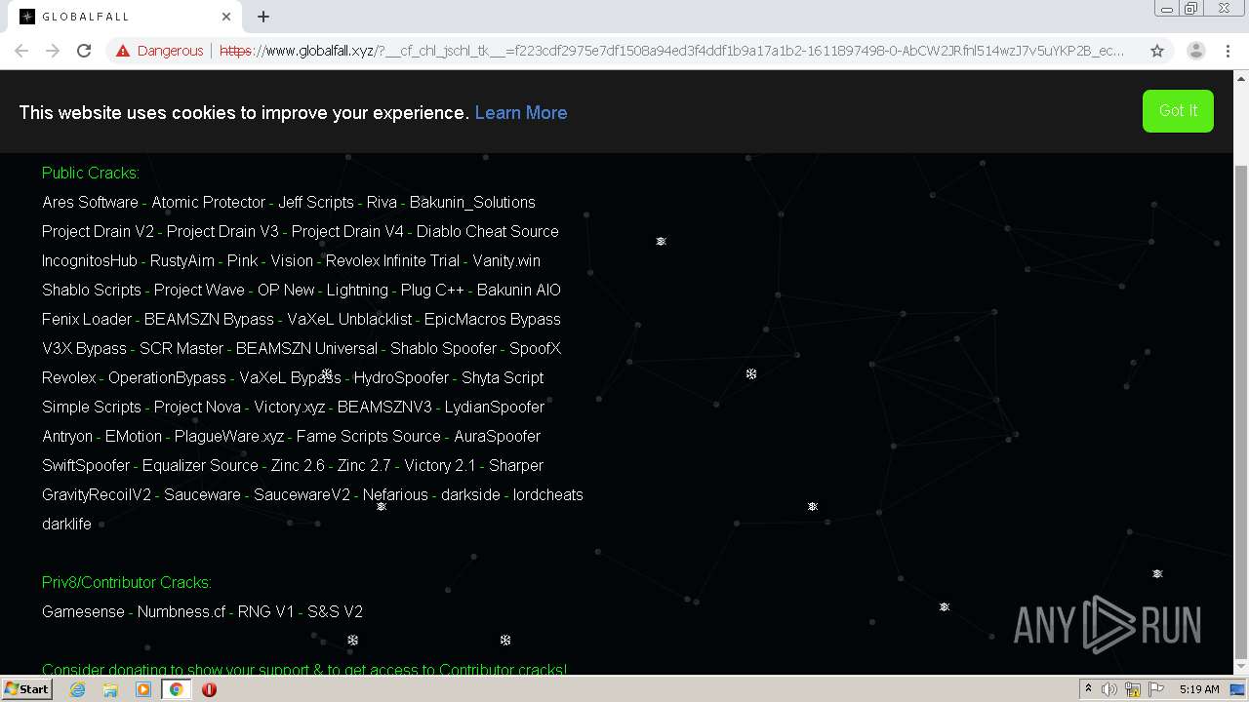The height and width of the screenshot is (702, 1249).
Task: Open EpicMacros Bypass entry
Action: coord(493,319)
